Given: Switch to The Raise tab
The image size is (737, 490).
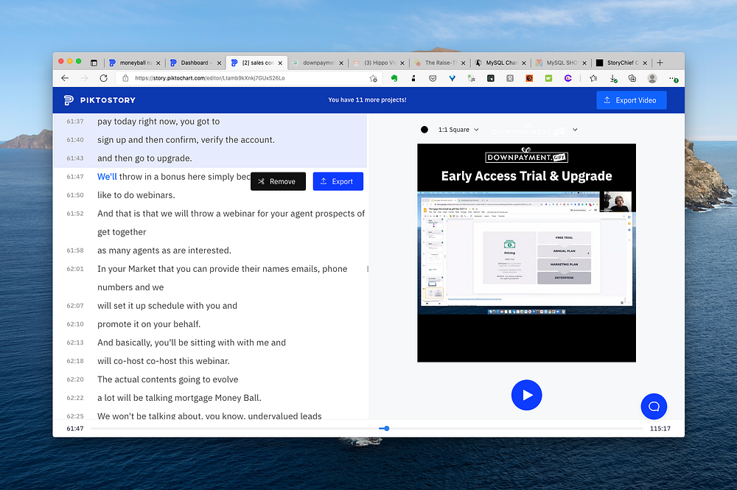Looking at the screenshot, I should point(439,63).
